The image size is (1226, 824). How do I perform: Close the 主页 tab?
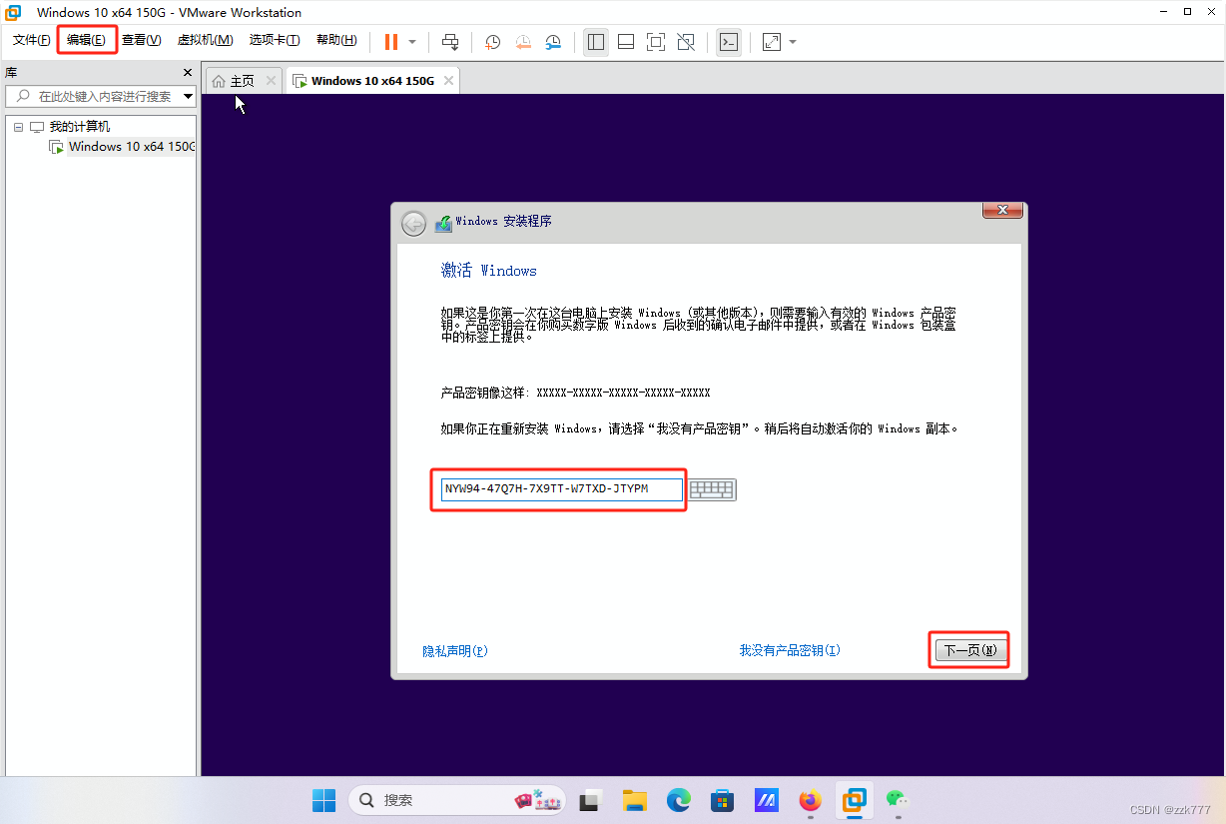click(x=271, y=81)
